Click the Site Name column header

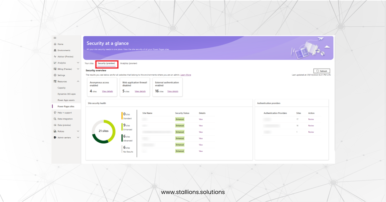147,113
